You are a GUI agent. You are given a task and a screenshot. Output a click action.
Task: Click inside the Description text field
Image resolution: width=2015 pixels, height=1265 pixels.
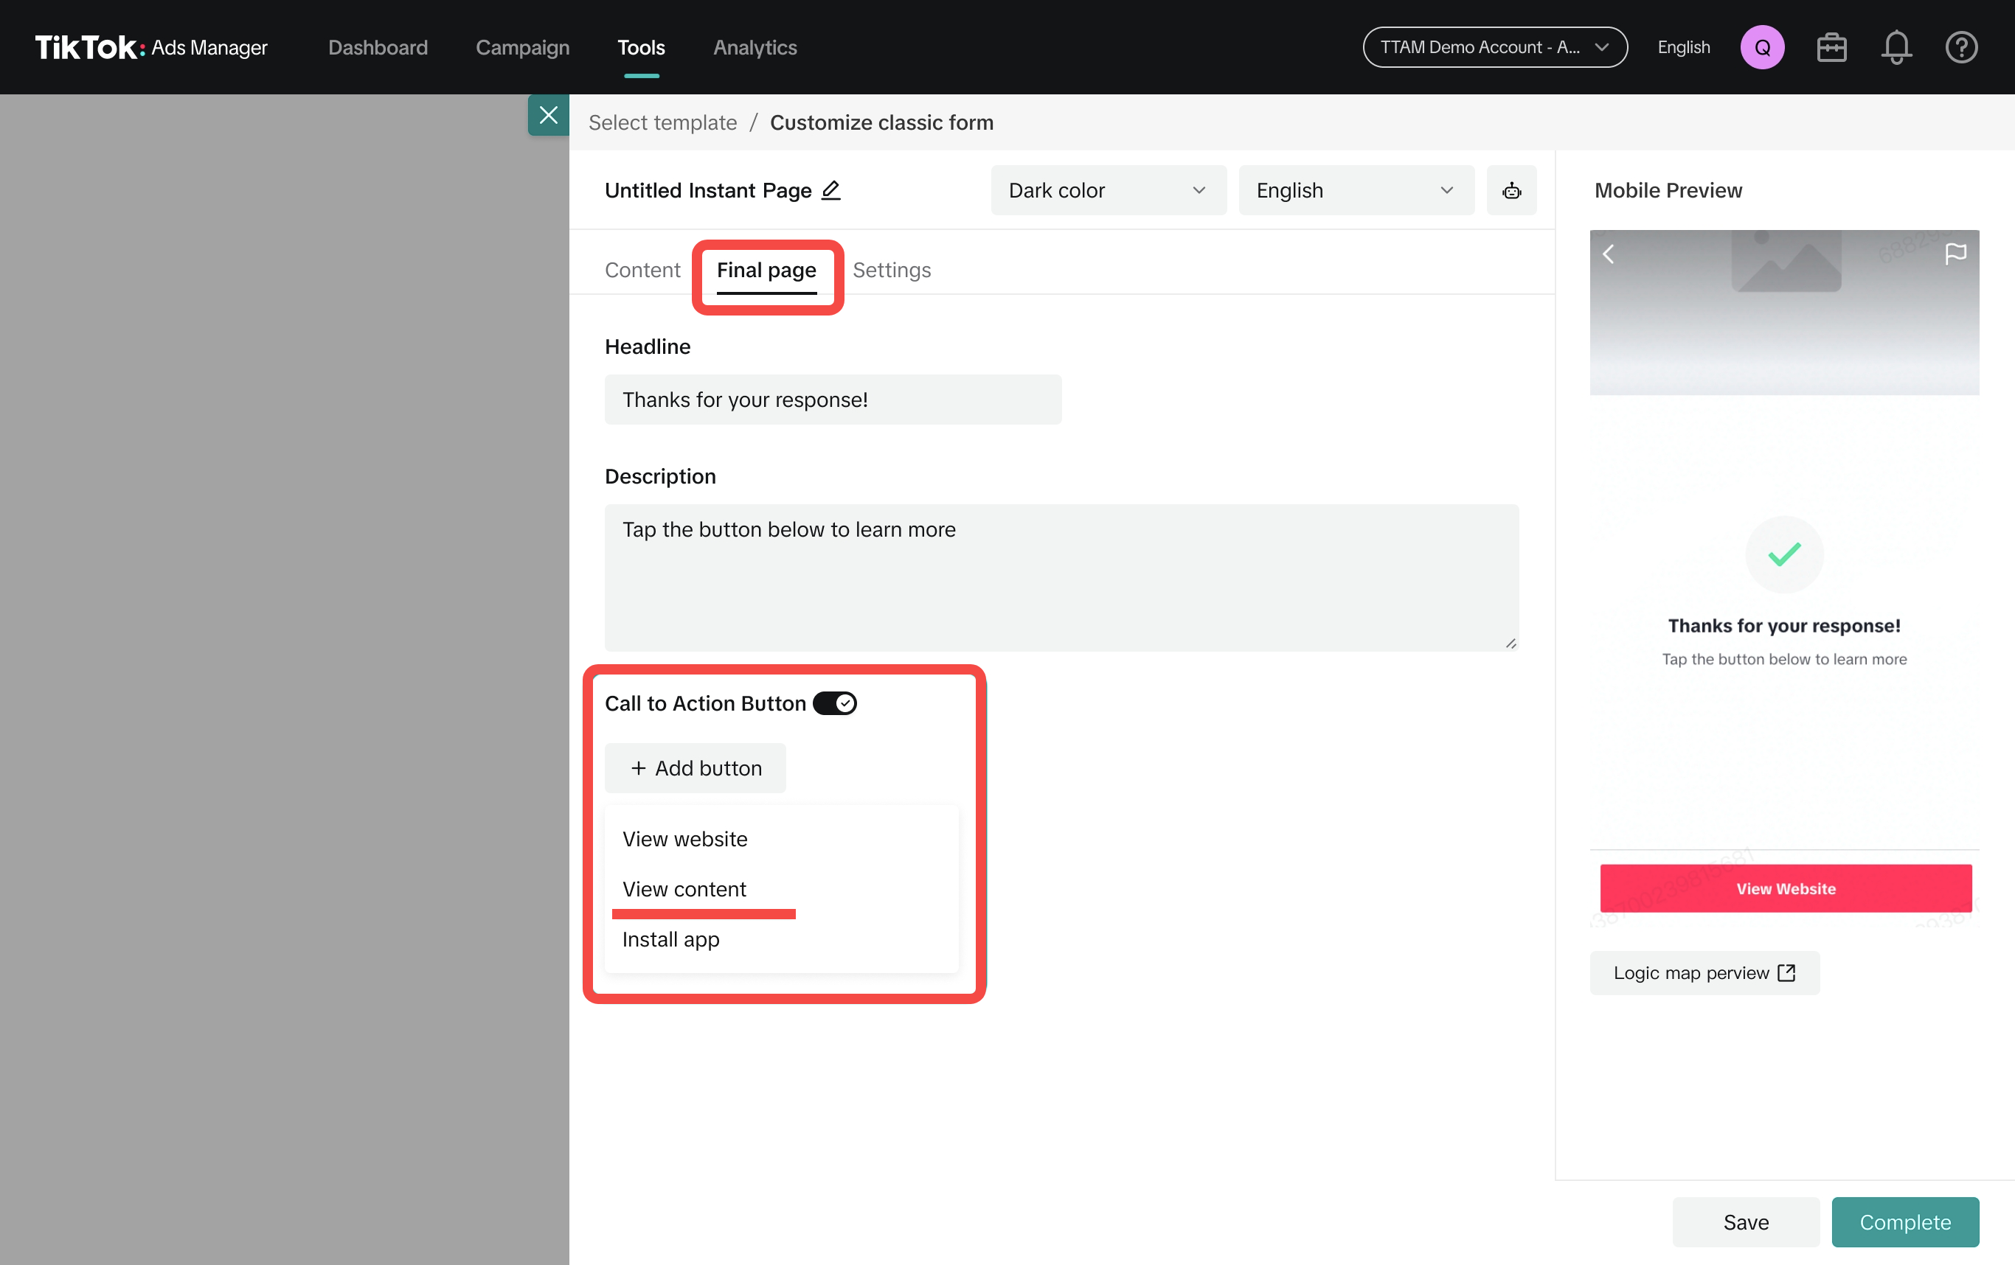click(x=1060, y=577)
